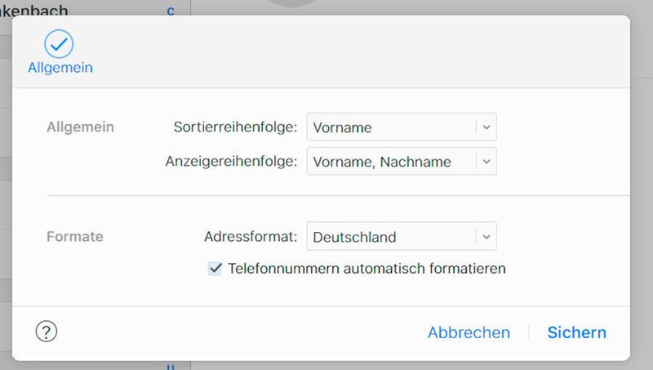The width and height of the screenshot is (653, 370).
Task: Open the Adressformat dropdown showing Deutschland
Action: (402, 236)
